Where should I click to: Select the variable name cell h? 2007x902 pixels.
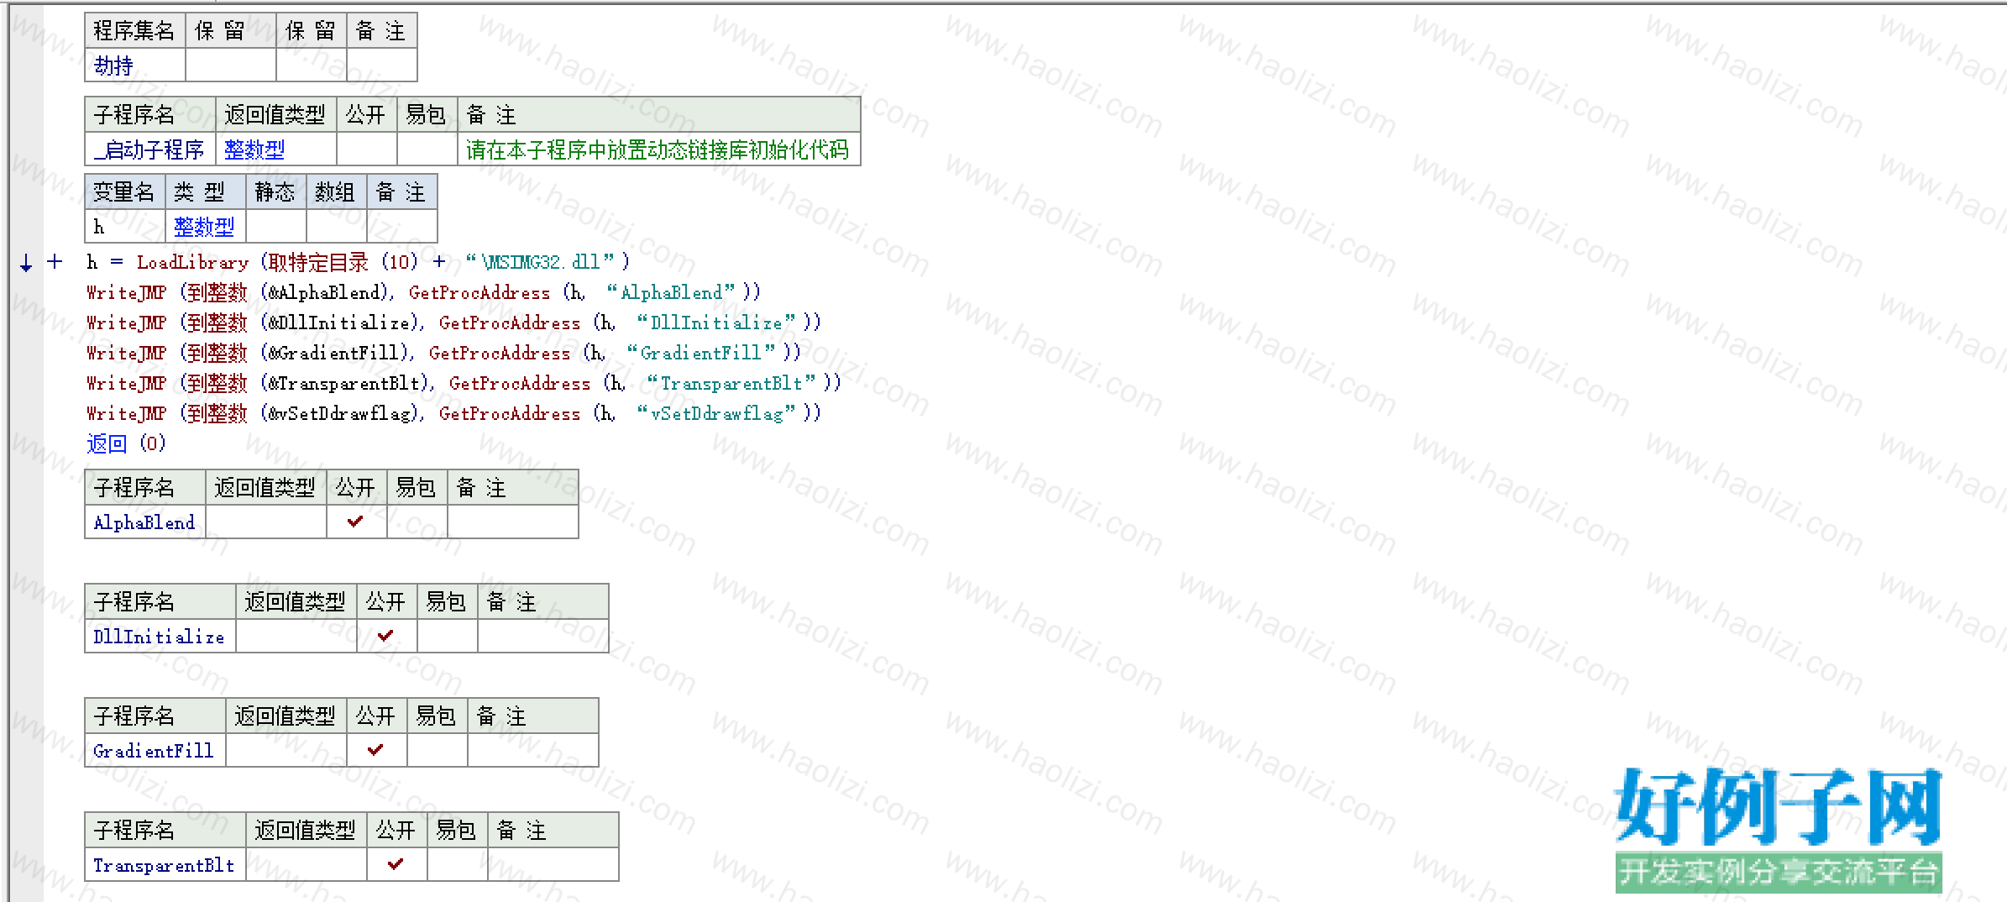[x=124, y=227]
